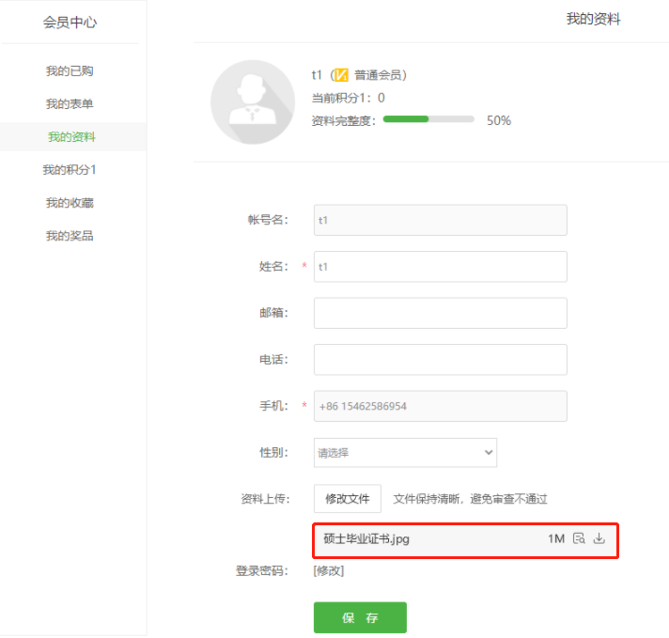The width and height of the screenshot is (669, 638).
Task: Click the 我的资料 page title
Action: tap(593, 19)
